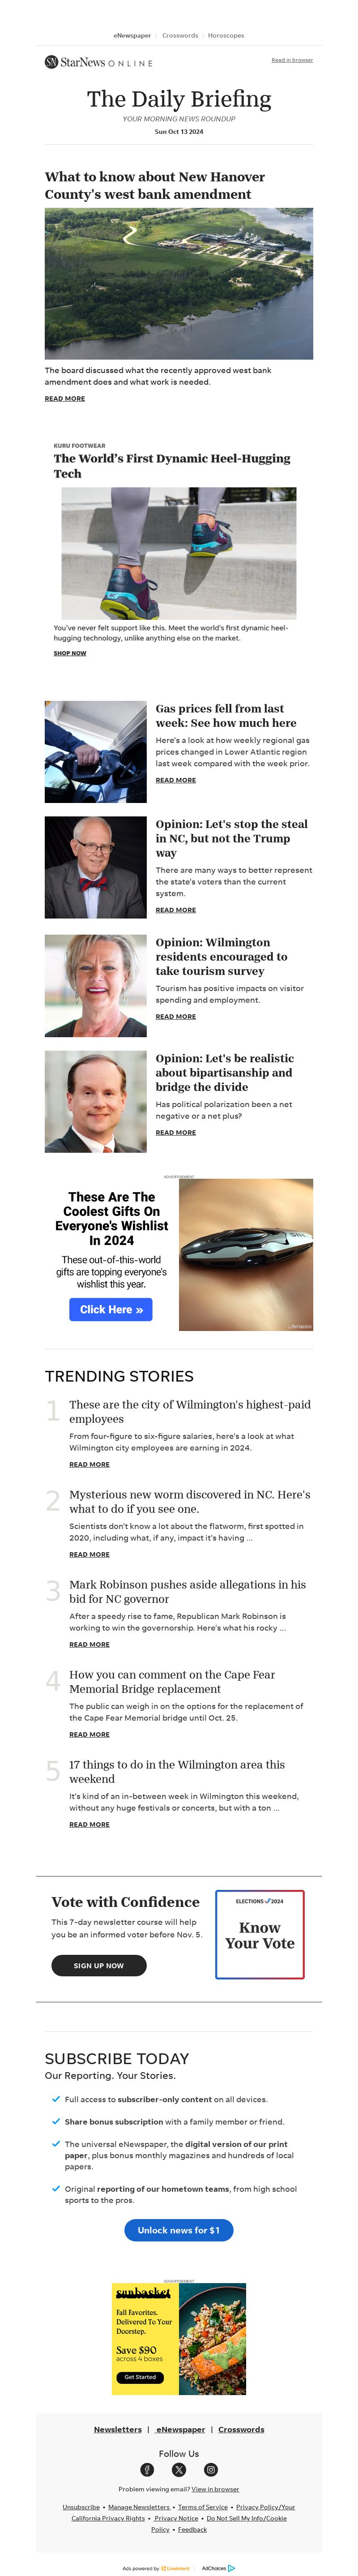
Task: Open Crosswords in the top navigation
Action: pos(180,35)
